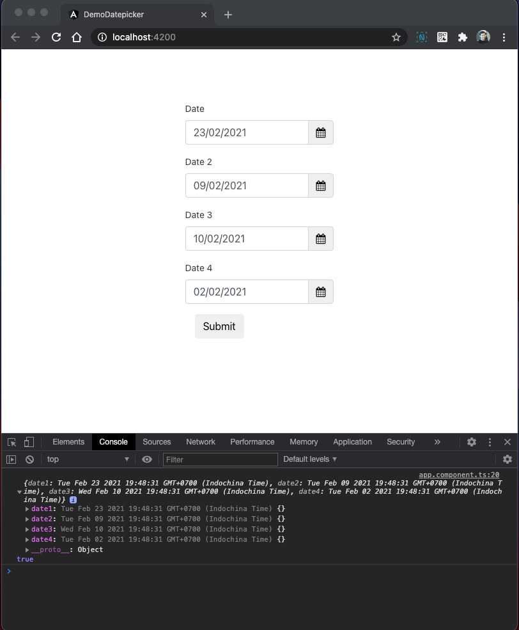Image resolution: width=519 pixels, height=630 pixels.
Task: Switch to the Elements tab
Action: pos(68,442)
